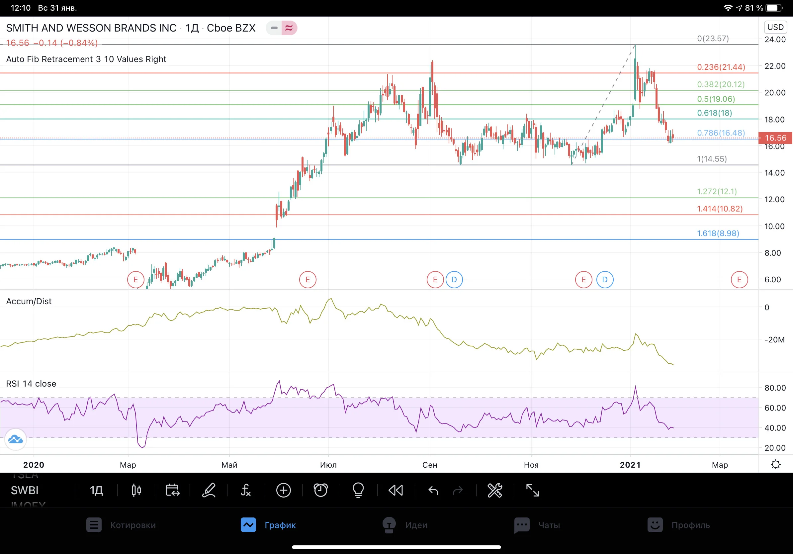Redo the chart action
The image size is (793, 554).
pos(458,490)
